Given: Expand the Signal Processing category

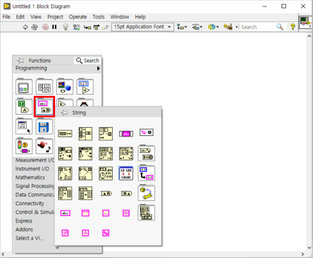Looking at the screenshot, I should pyautogui.click(x=35, y=186).
